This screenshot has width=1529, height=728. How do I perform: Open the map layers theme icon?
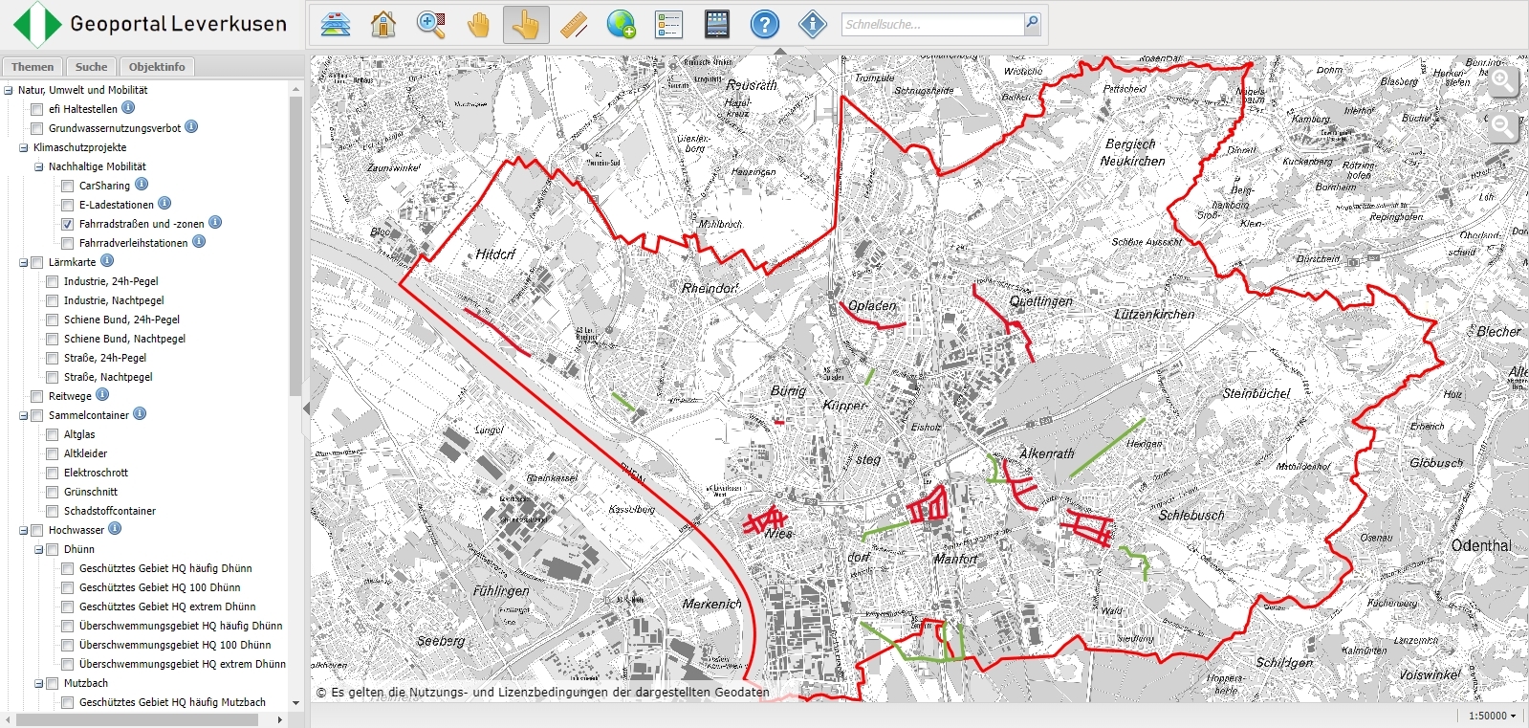[336, 25]
